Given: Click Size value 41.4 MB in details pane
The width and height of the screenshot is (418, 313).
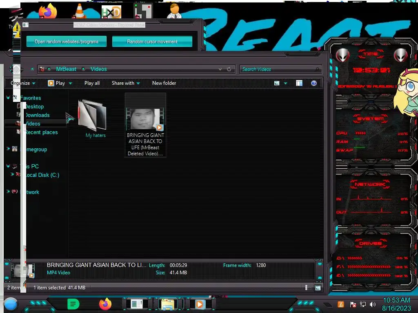Looking at the screenshot, I should [x=178, y=273].
